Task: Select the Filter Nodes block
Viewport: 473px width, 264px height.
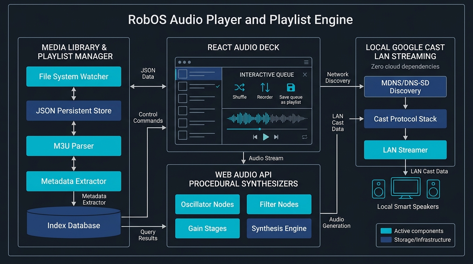Action: (x=279, y=204)
